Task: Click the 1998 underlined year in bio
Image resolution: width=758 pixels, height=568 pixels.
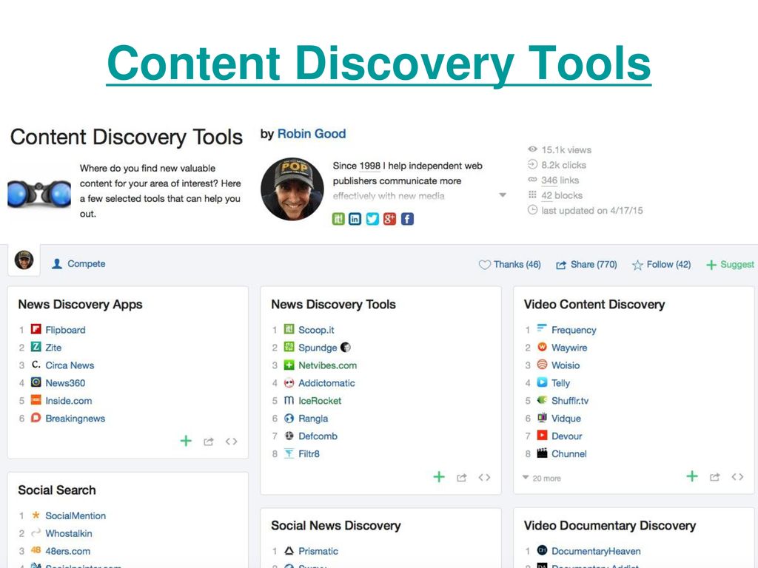Action: pos(370,166)
